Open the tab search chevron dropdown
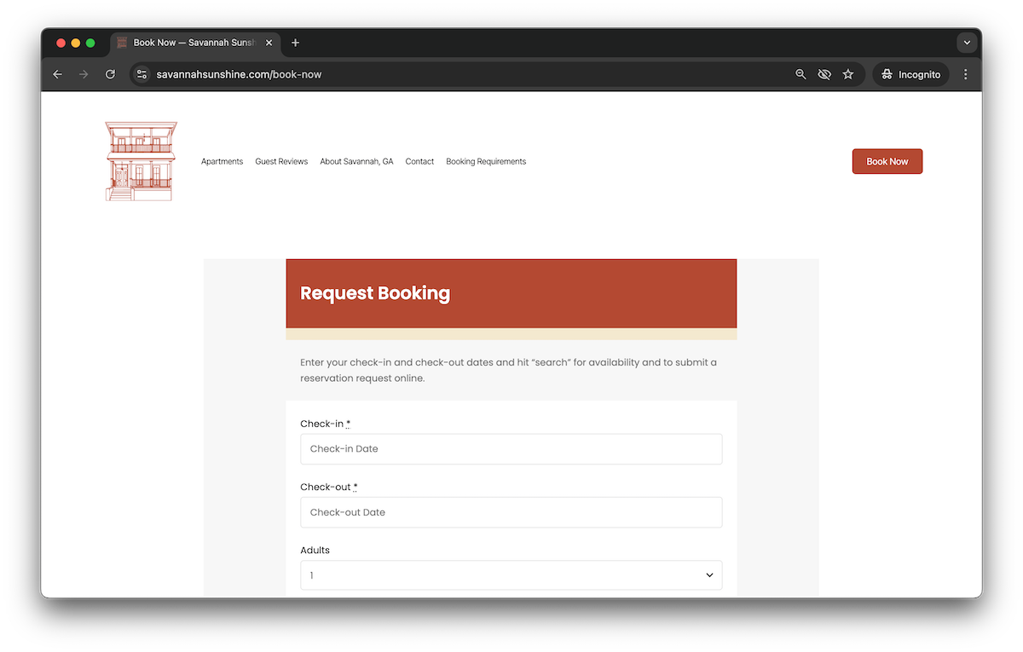 coord(967,43)
